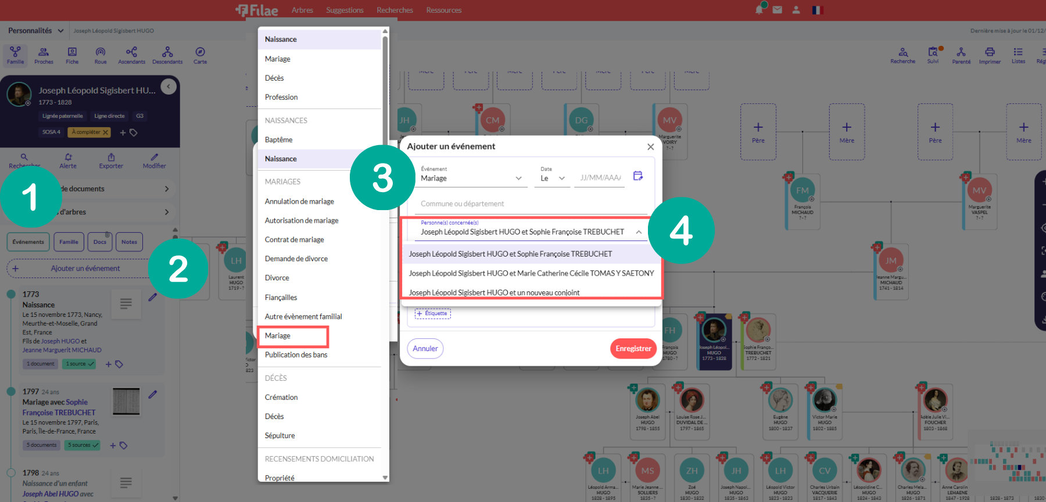Click the calendar icon beside the date field
Viewport: 1046px width, 502px height.
click(638, 176)
